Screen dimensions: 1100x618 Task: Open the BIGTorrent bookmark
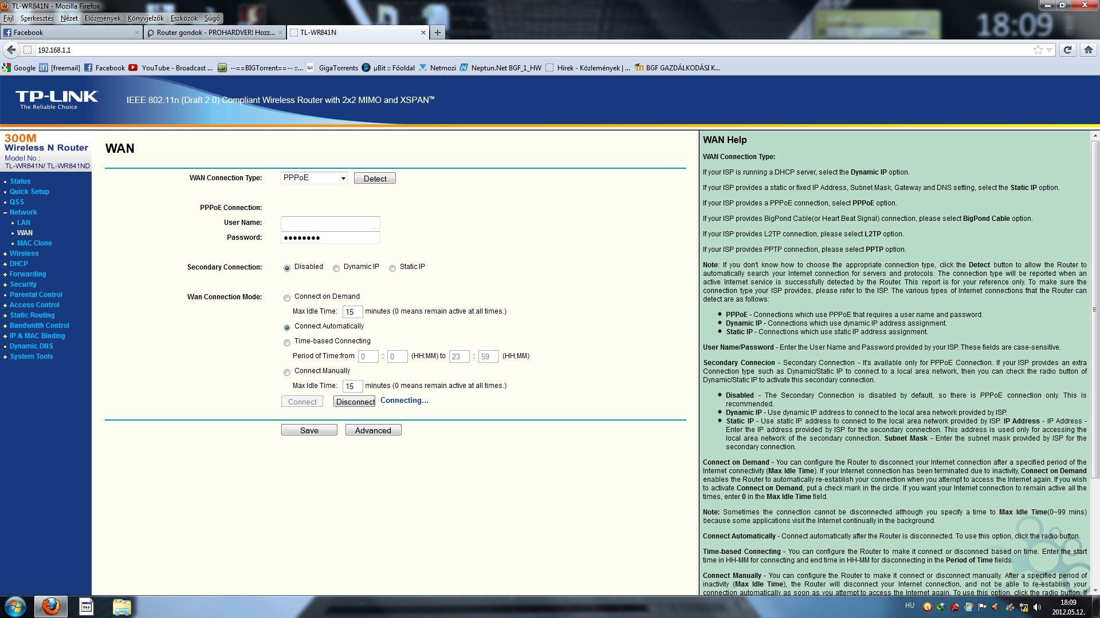click(261, 68)
